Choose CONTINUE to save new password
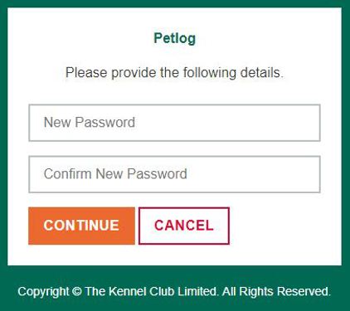This screenshot has width=350, height=311. pos(81,226)
